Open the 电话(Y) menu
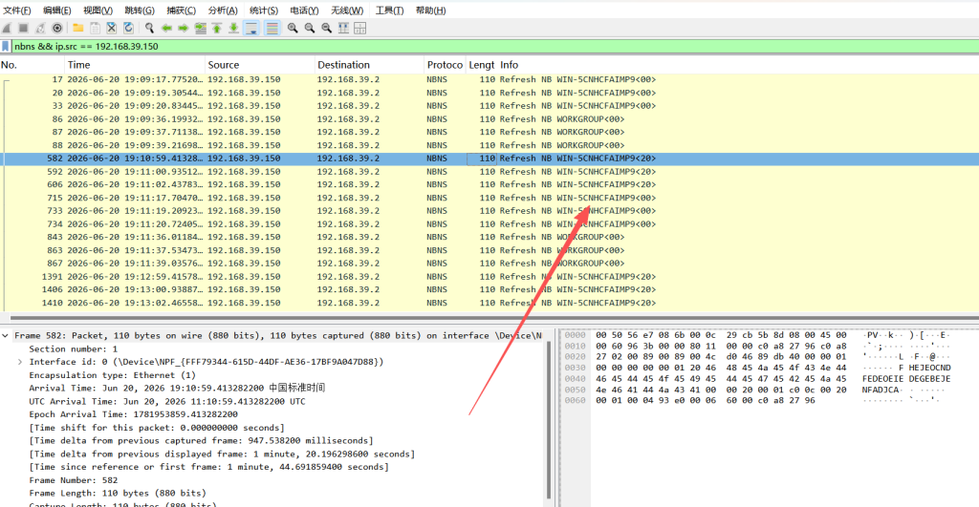This screenshot has width=979, height=507. pyautogui.click(x=305, y=11)
